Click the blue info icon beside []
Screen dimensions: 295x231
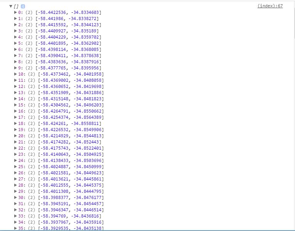coord(23,7)
